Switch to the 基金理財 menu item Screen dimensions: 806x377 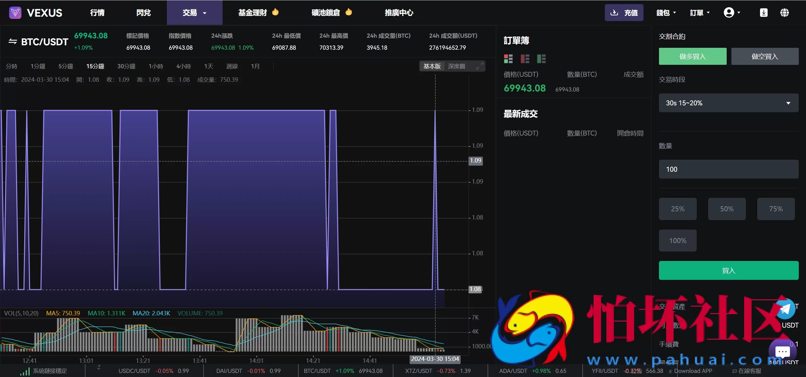pyautogui.click(x=252, y=13)
